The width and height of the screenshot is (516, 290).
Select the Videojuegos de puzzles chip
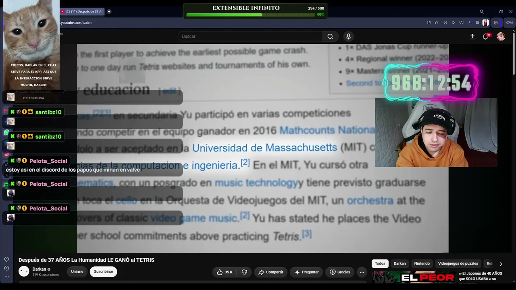[458, 263]
